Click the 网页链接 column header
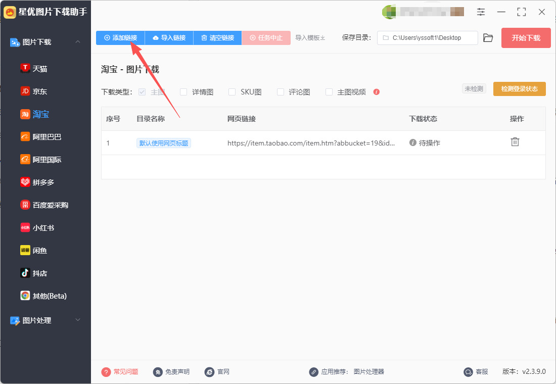Viewport: 556px width, 384px height. pyautogui.click(x=242, y=119)
